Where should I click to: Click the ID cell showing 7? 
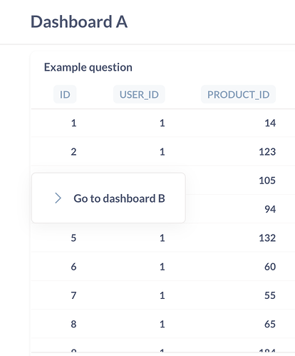pos(73,295)
